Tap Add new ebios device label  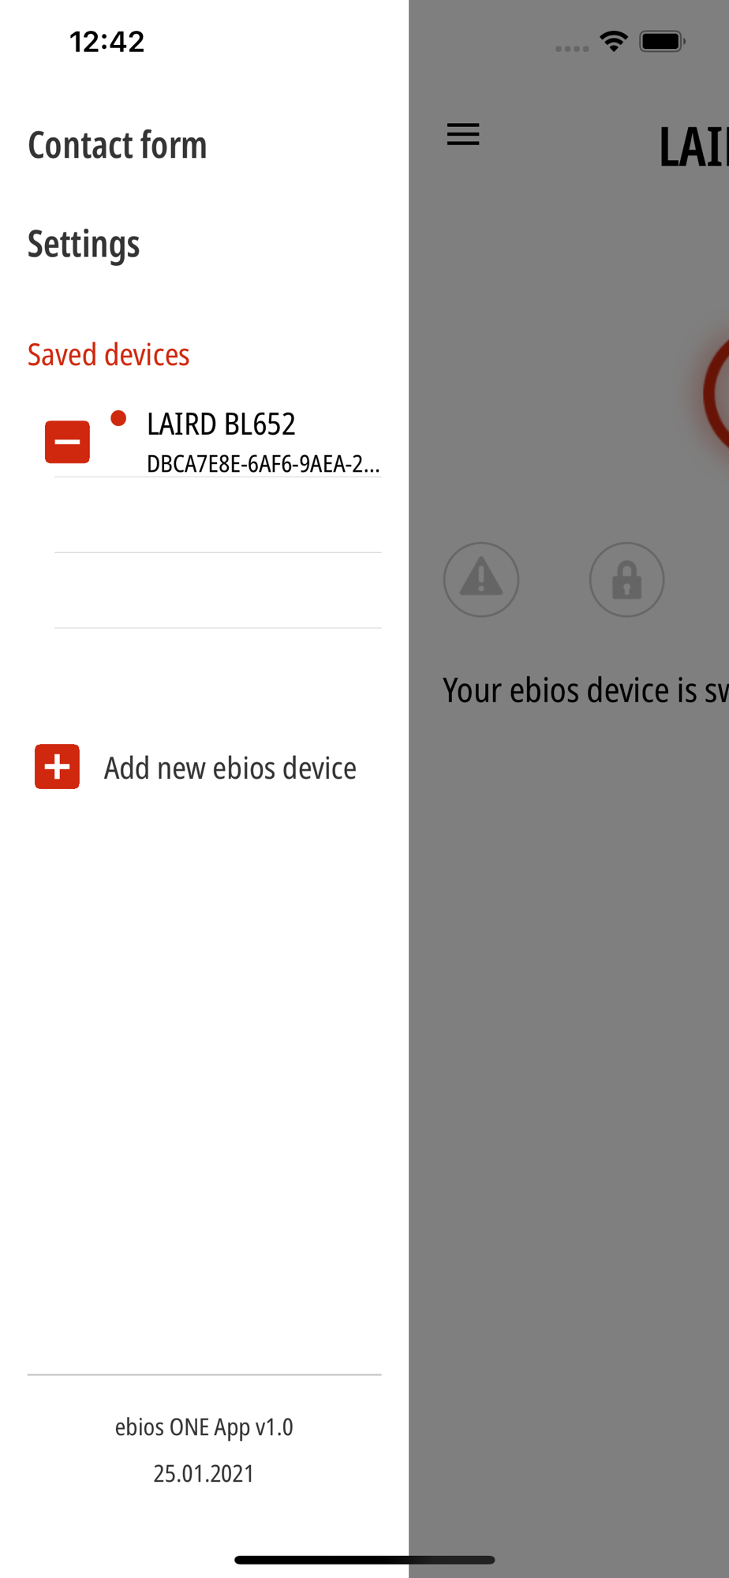[x=230, y=768]
